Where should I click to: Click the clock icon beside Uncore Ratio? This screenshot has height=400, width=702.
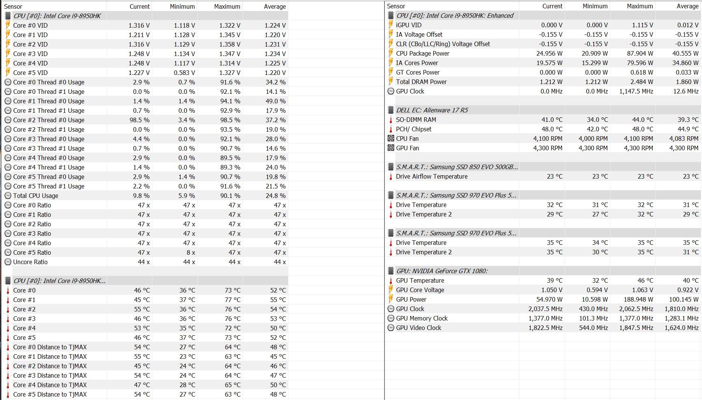coord(8,262)
